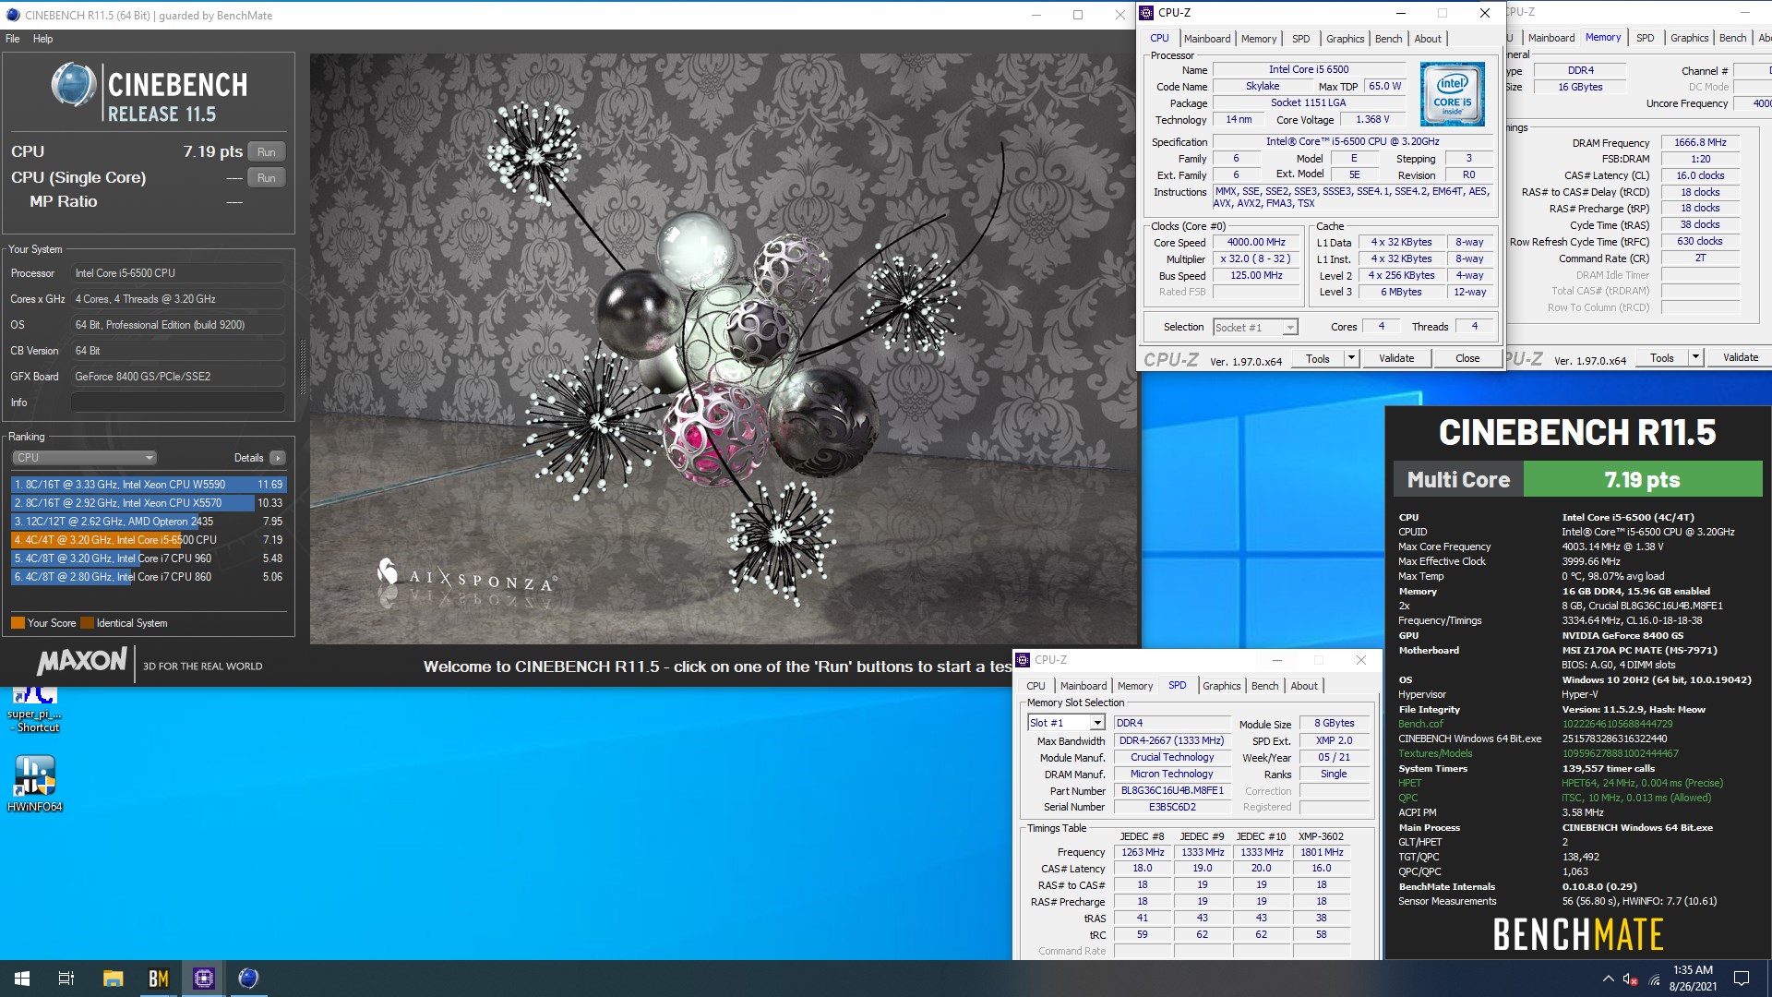Open the Help menu in Cinebench

(42, 39)
